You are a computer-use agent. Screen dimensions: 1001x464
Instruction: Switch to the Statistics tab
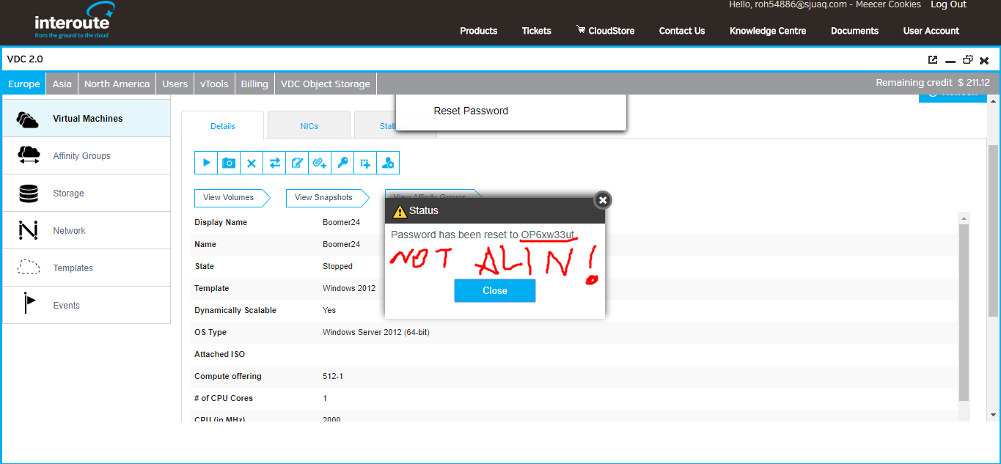point(375,125)
